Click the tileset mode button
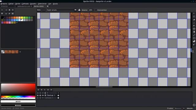This screenshot has height=110, width=196. tap(2, 13)
